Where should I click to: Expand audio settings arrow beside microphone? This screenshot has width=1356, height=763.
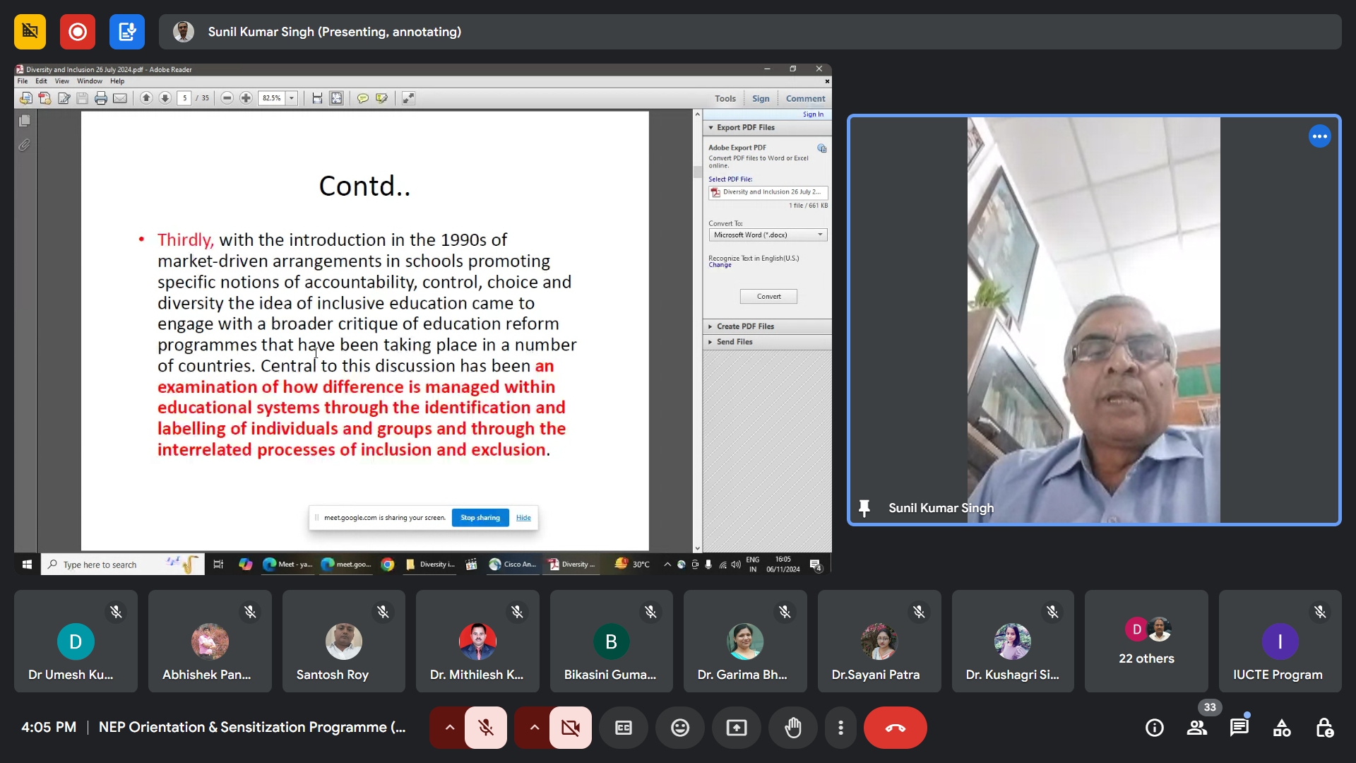(x=449, y=728)
